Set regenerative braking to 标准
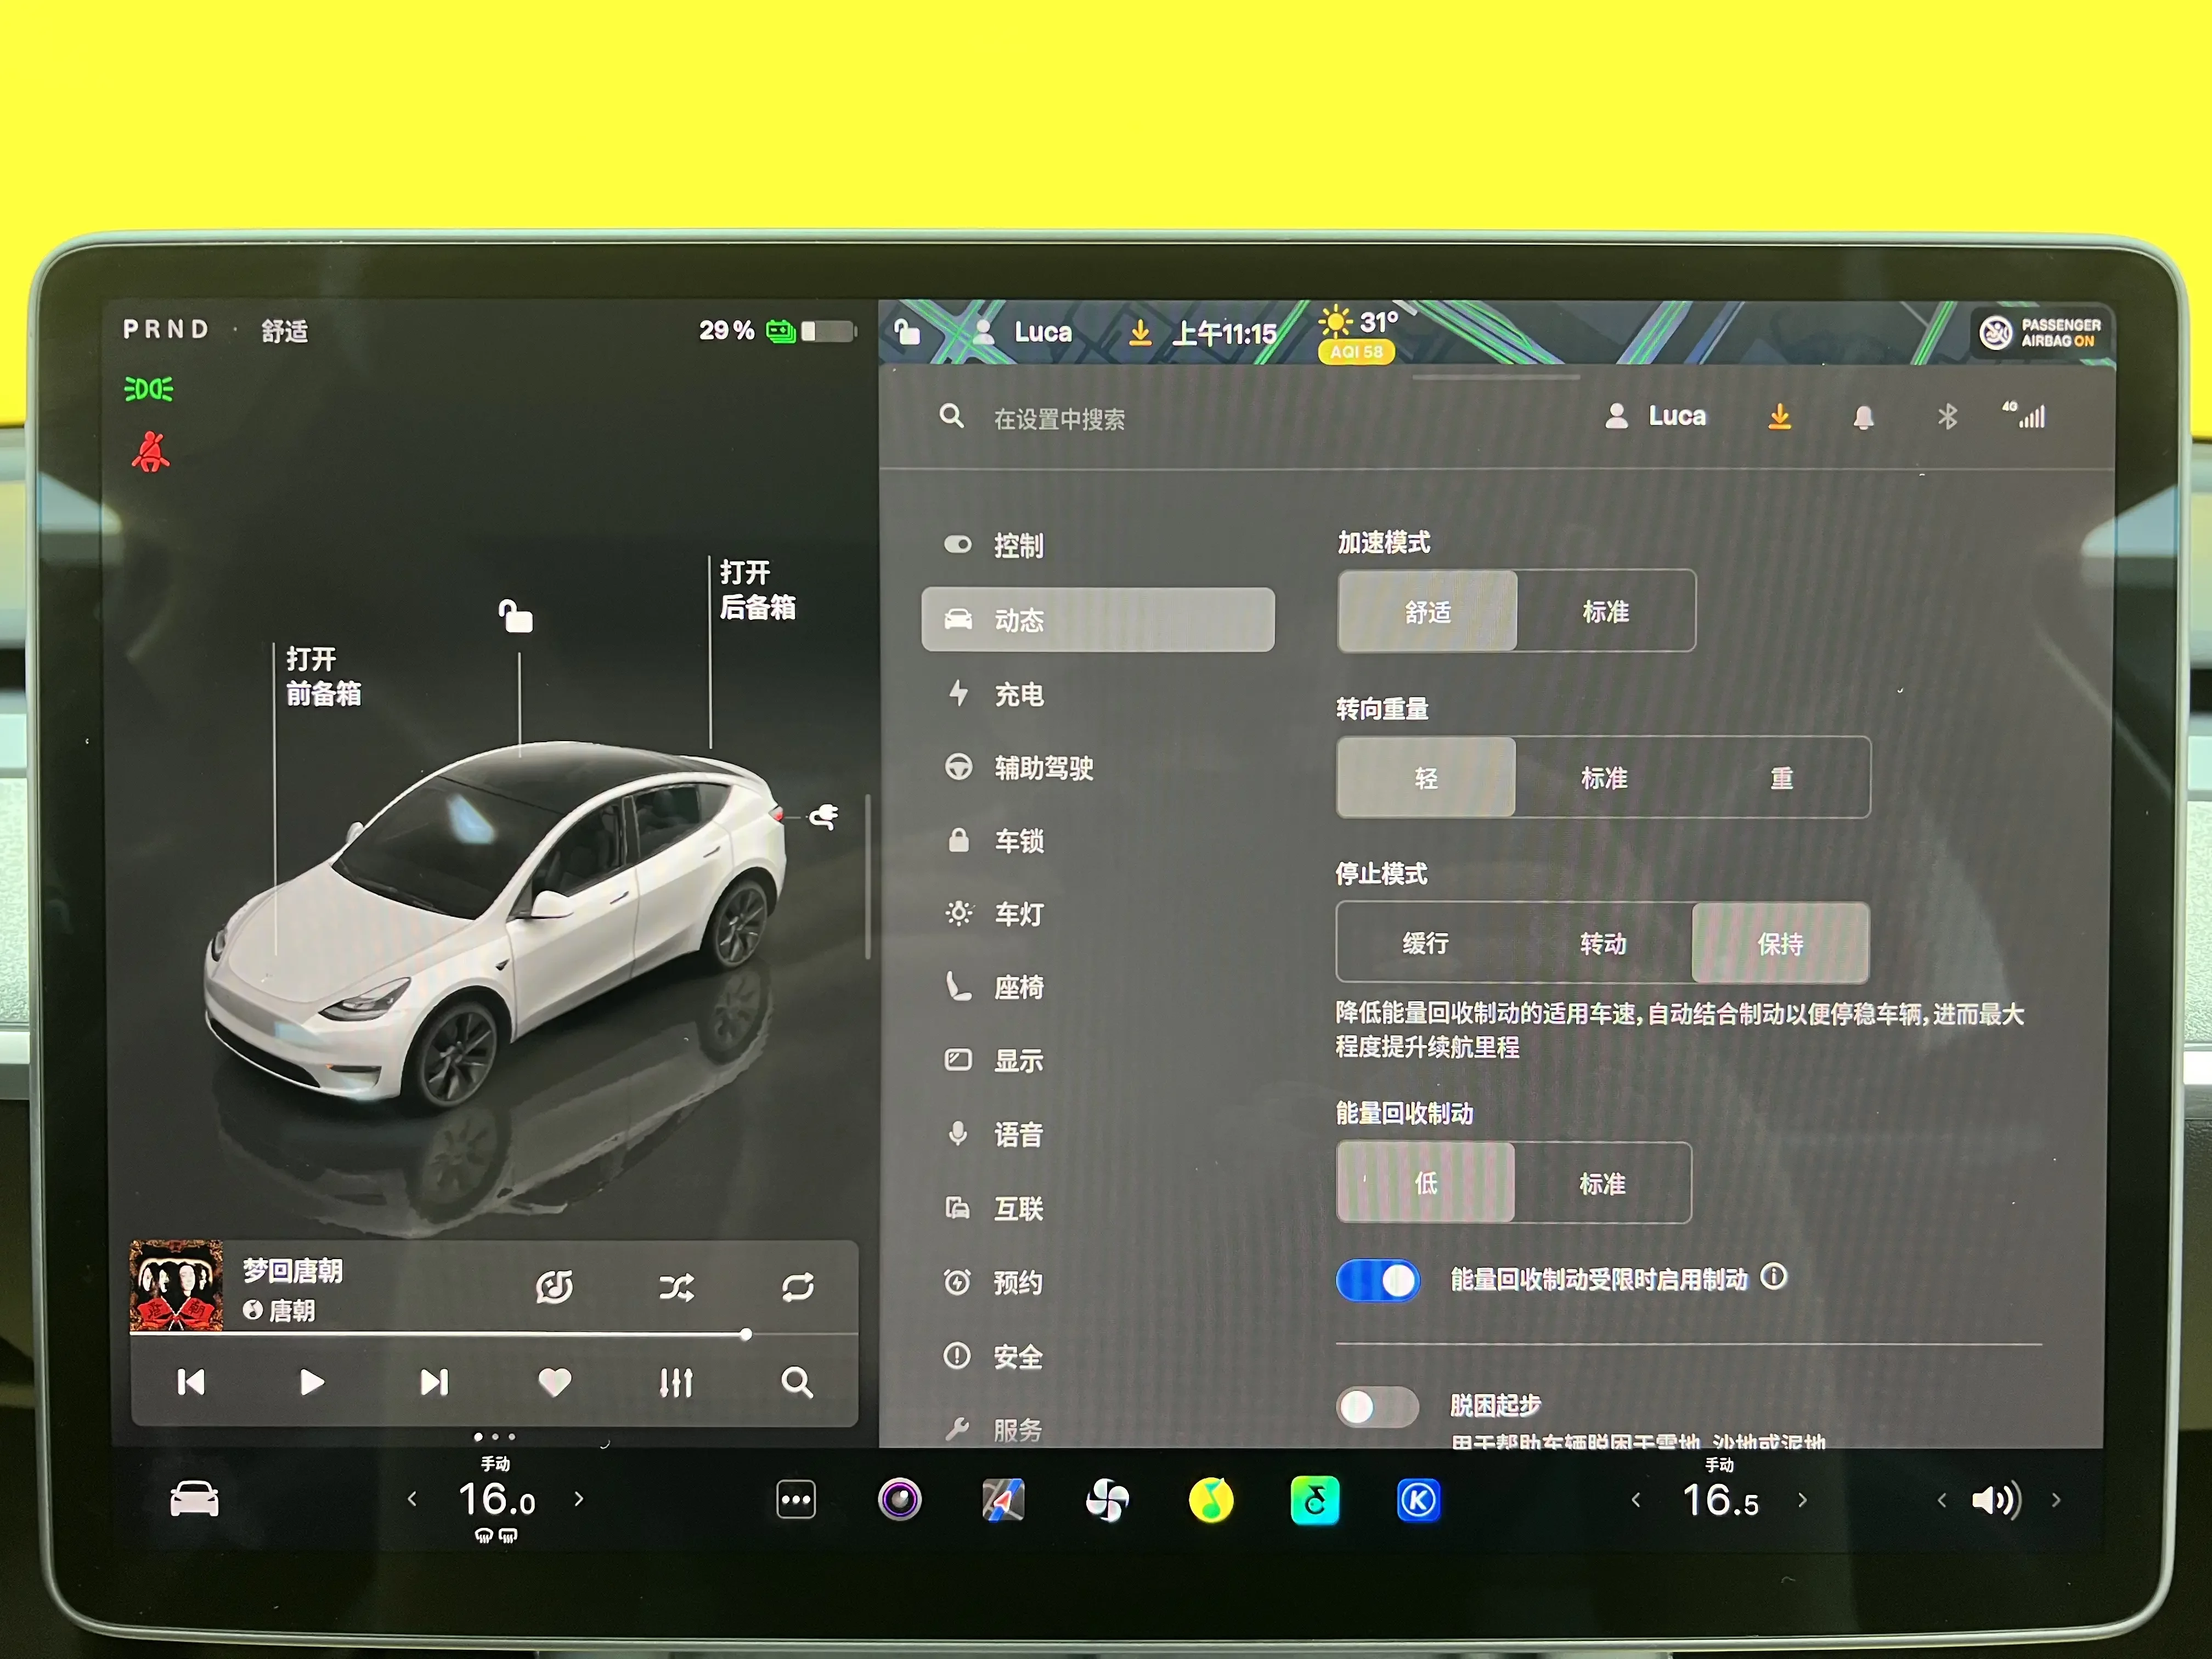Screen dimensions: 2212x1659 coord(1602,1183)
